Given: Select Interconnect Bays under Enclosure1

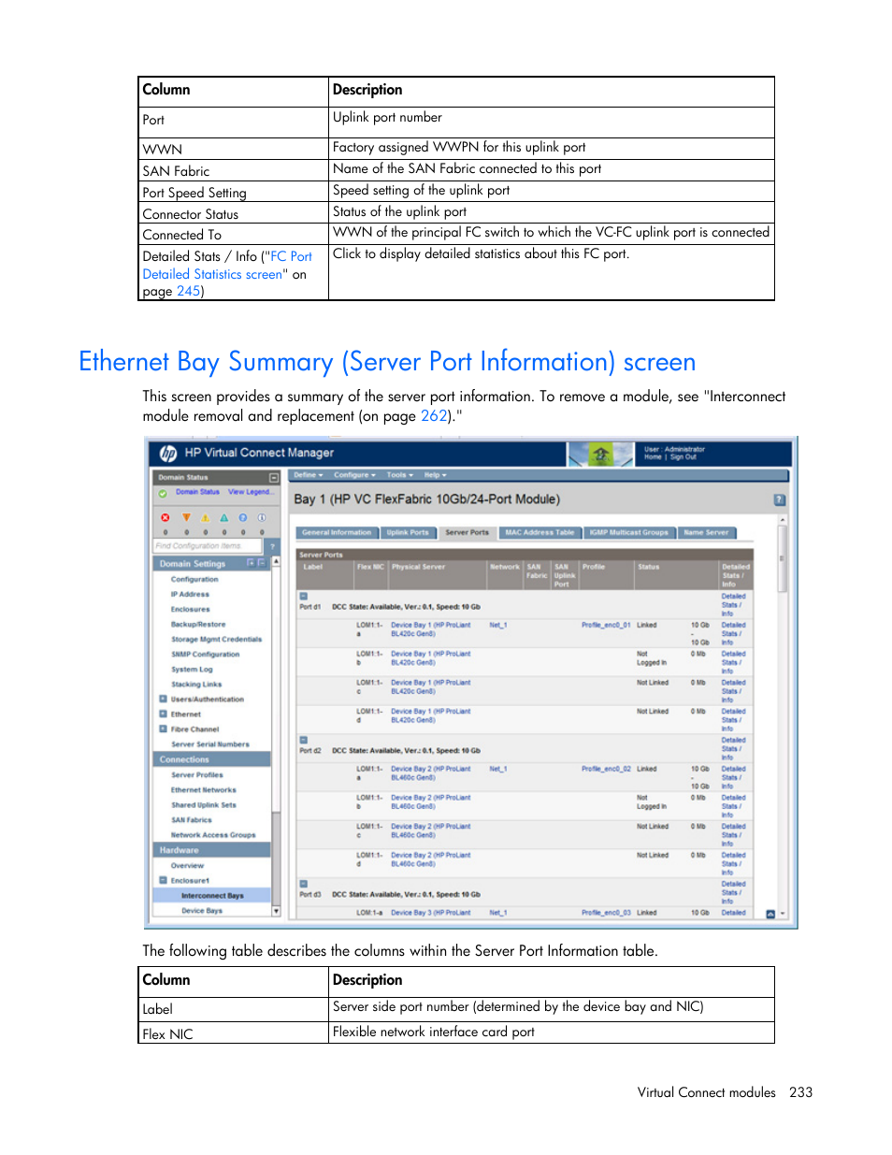Looking at the screenshot, I should 212,895.
